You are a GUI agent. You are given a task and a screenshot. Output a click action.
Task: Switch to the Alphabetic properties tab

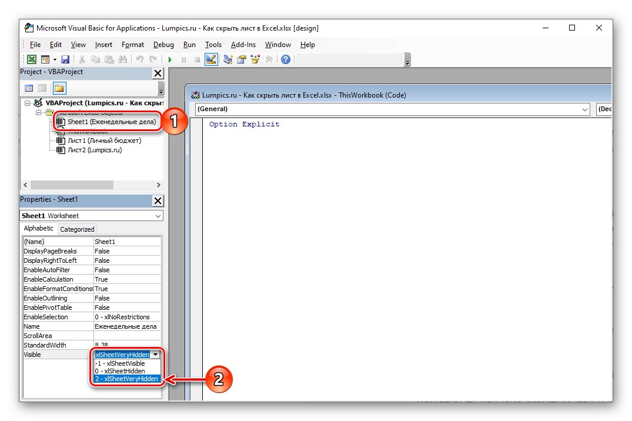38,228
